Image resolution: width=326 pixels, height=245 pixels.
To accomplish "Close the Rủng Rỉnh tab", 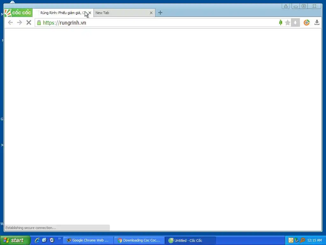I will [x=89, y=13].
